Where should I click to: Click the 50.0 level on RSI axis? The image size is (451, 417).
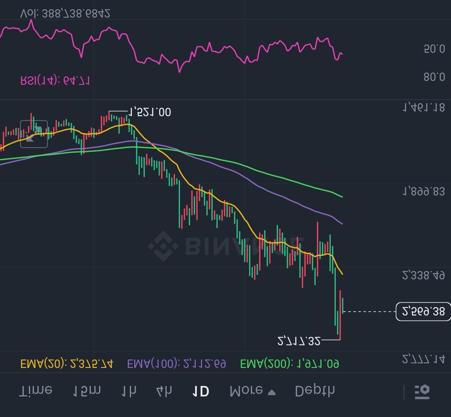tap(434, 49)
